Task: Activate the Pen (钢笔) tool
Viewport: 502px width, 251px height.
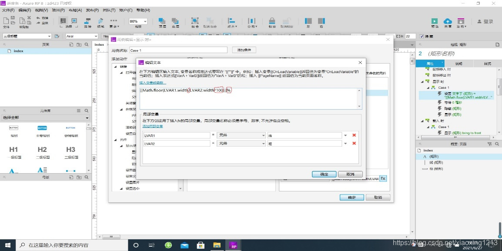Action: (x=101, y=20)
